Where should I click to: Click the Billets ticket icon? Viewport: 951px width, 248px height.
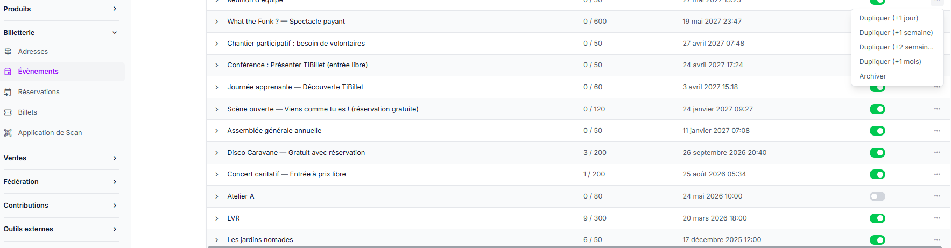coord(8,112)
